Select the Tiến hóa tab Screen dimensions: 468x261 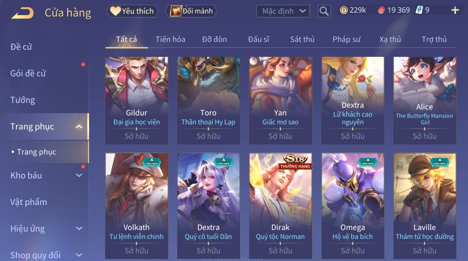pyautogui.click(x=170, y=40)
